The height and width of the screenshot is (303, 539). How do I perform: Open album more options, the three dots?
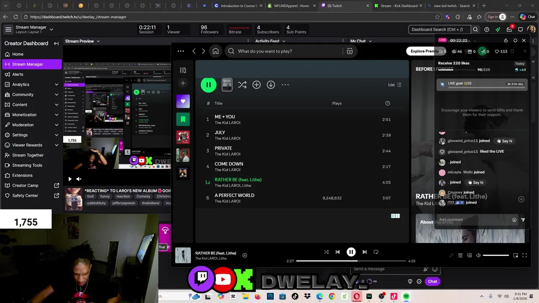[285, 85]
